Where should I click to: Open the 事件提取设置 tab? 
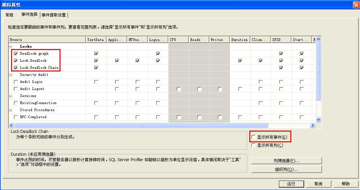[54, 15]
